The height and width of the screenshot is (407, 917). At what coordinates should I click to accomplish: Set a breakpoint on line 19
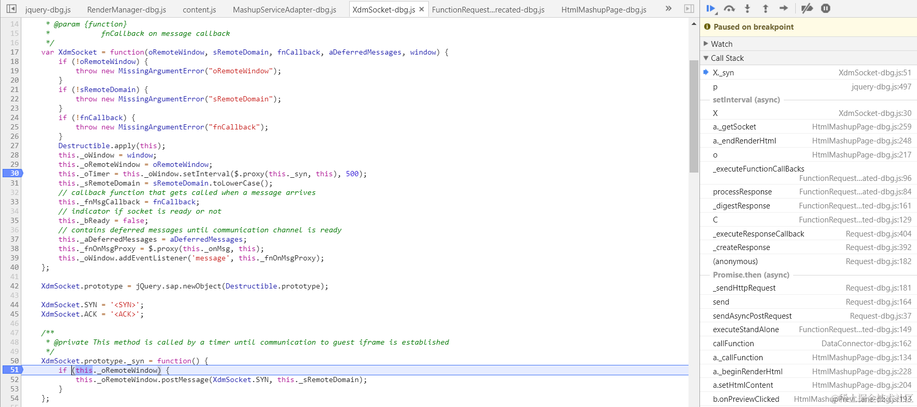coord(14,71)
